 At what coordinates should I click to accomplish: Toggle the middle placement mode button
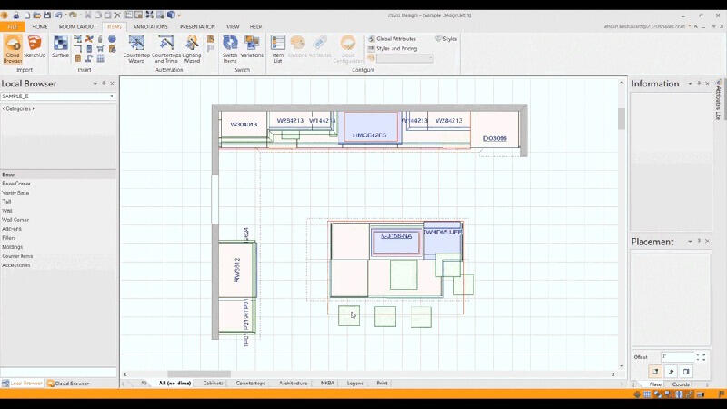(671, 371)
